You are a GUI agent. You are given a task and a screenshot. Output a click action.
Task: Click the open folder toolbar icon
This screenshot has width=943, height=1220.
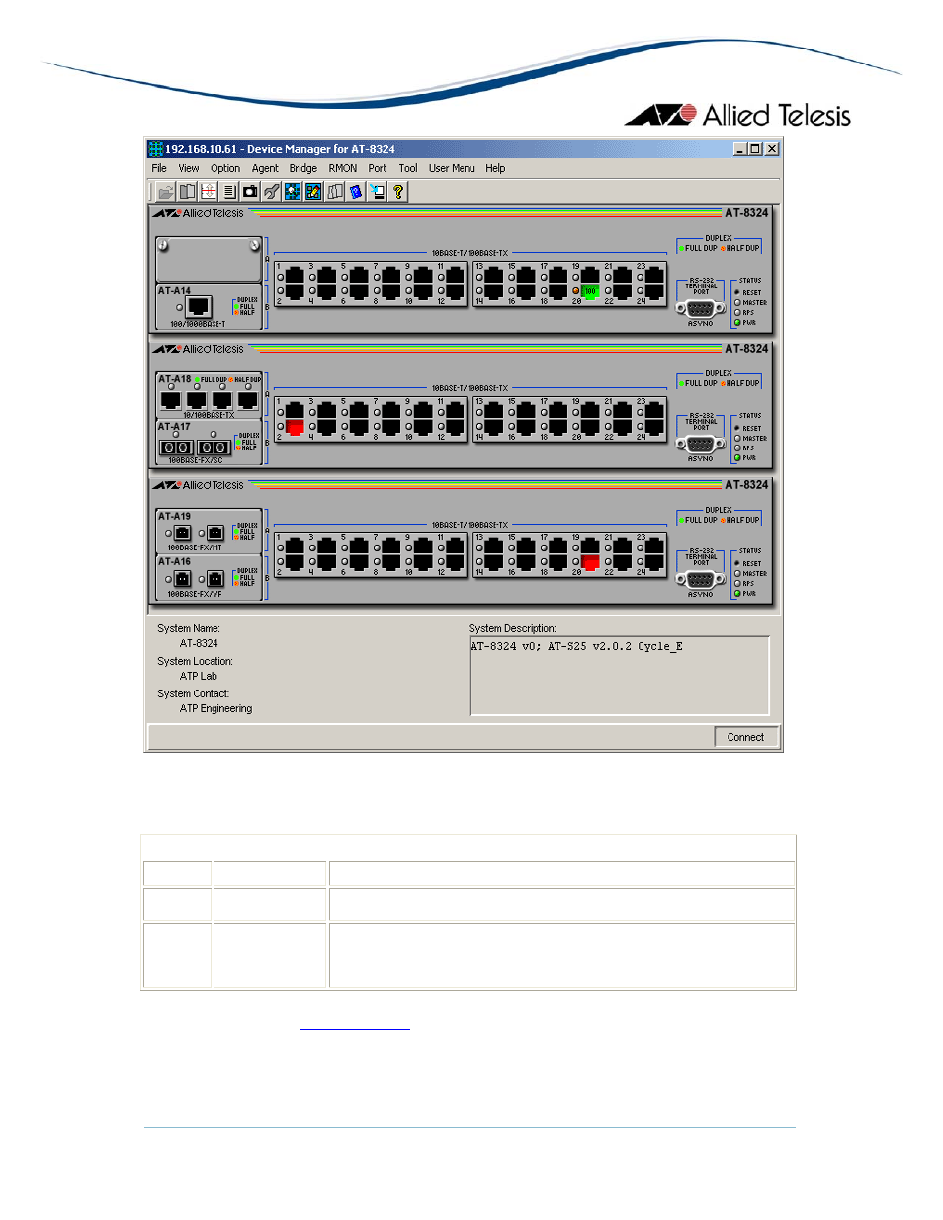(x=165, y=192)
